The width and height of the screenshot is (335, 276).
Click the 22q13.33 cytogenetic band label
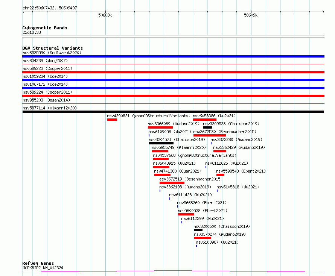coord(32,32)
